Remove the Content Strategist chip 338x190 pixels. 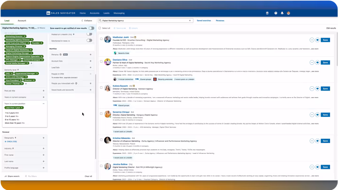click(x=42, y=60)
